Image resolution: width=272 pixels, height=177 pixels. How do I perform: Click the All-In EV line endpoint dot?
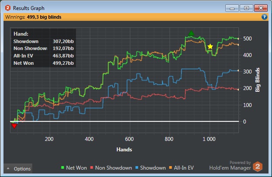pyautogui.click(x=238, y=45)
